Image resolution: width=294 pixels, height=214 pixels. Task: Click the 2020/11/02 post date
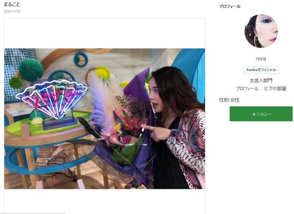(12, 11)
